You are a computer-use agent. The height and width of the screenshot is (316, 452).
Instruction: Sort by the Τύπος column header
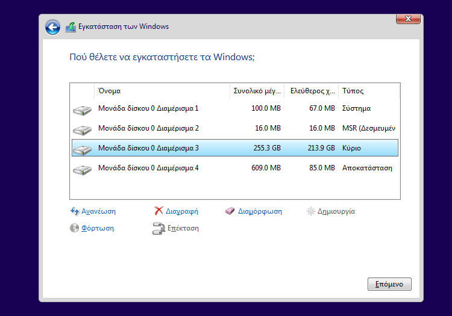coord(369,91)
